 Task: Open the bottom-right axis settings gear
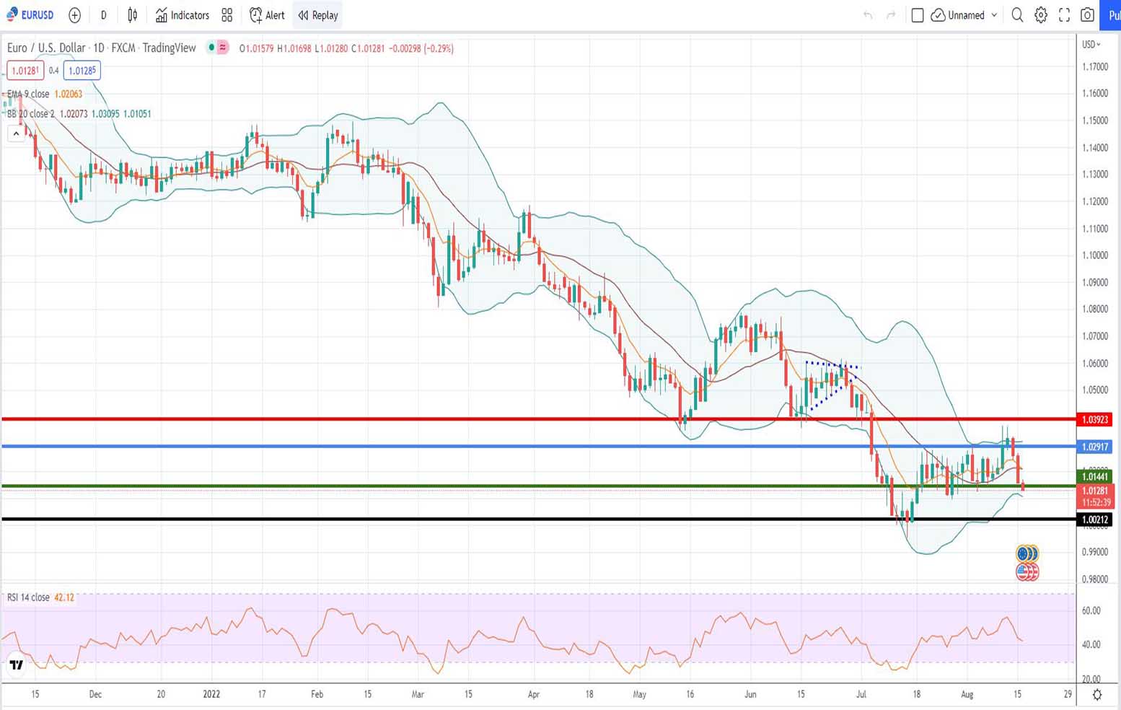pos(1096,694)
